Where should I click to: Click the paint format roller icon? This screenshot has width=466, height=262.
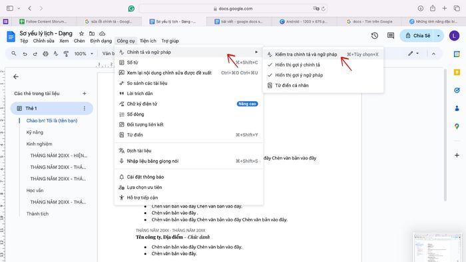pyautogui.click(x=66, y=54)
